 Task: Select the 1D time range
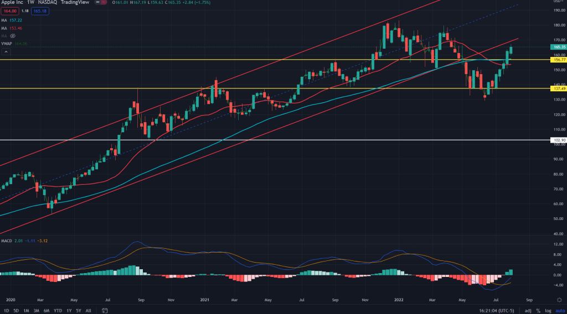pos(6,310)
